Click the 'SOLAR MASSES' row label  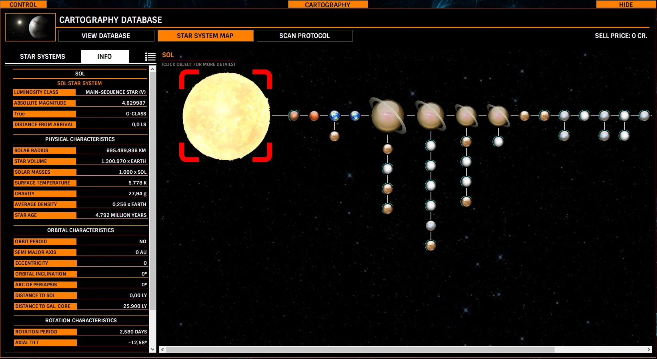point(44,172)
